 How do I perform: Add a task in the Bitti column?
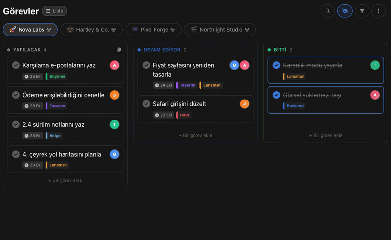[x=326, y=136]
